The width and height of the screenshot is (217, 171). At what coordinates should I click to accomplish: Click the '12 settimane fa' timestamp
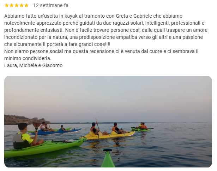tap(51, 5)
